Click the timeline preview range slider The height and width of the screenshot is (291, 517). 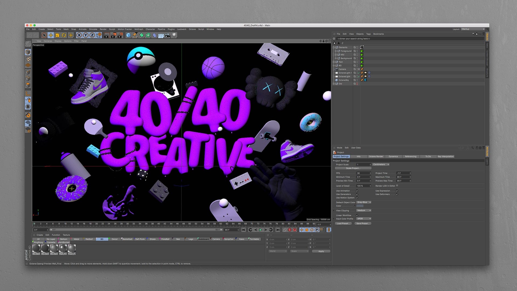[x=137, y=230]
